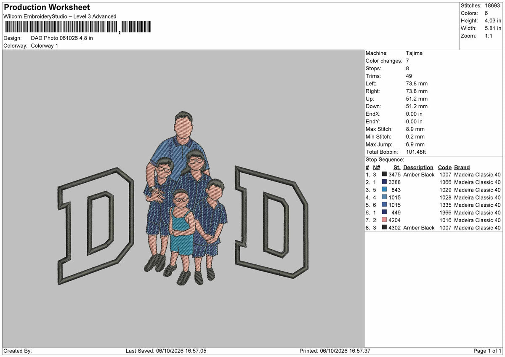The height and width of the screenshot is (357, 505).
Task: Select the 'Colorway 1' value
Action: pyautogui.click(x=45, y=45)
